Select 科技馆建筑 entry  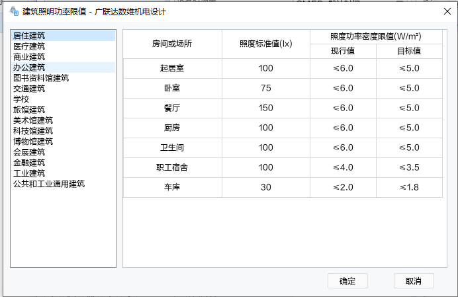pyautogui.click(x=63, y=131)
